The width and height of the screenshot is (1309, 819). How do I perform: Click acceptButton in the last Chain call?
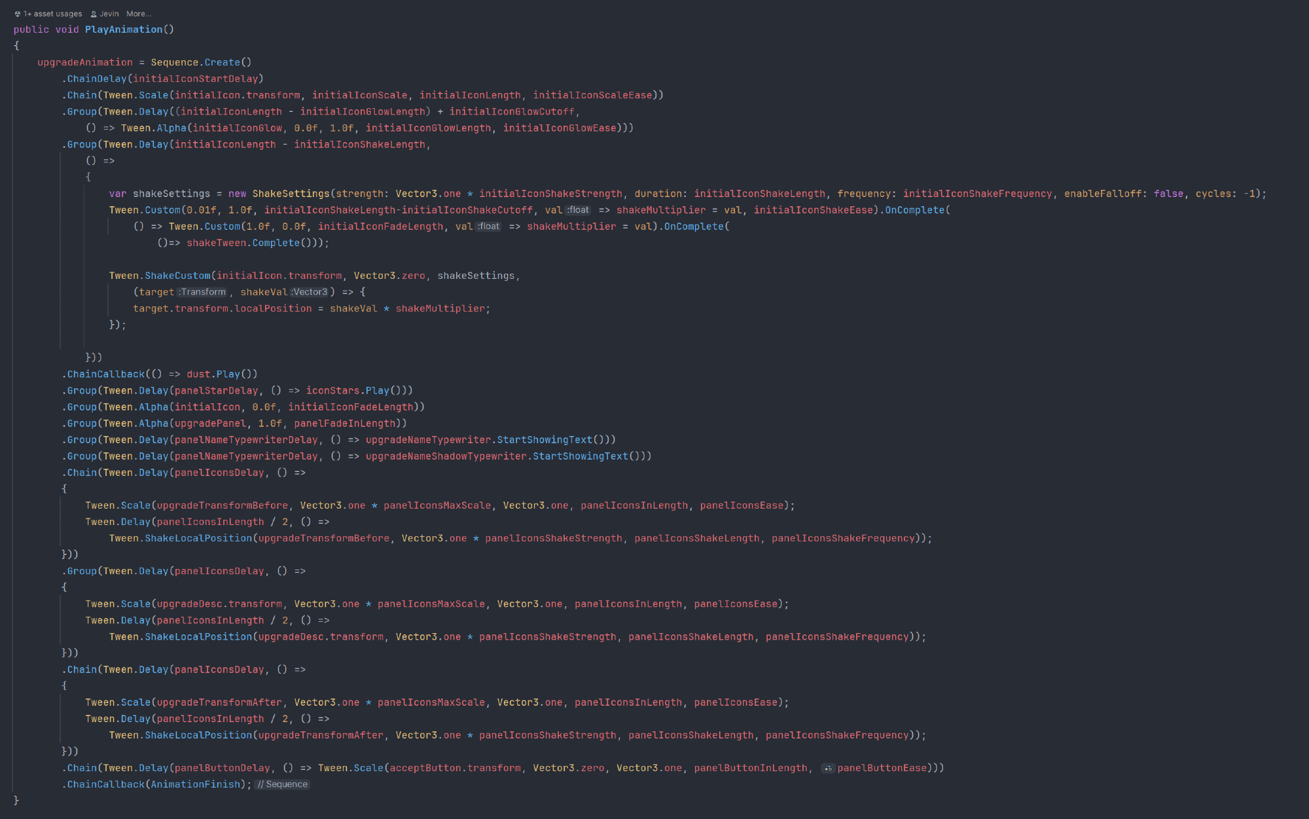coord(425,768)
